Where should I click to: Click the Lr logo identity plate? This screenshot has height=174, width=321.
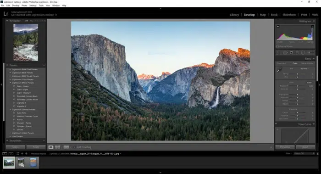(6, 14)
